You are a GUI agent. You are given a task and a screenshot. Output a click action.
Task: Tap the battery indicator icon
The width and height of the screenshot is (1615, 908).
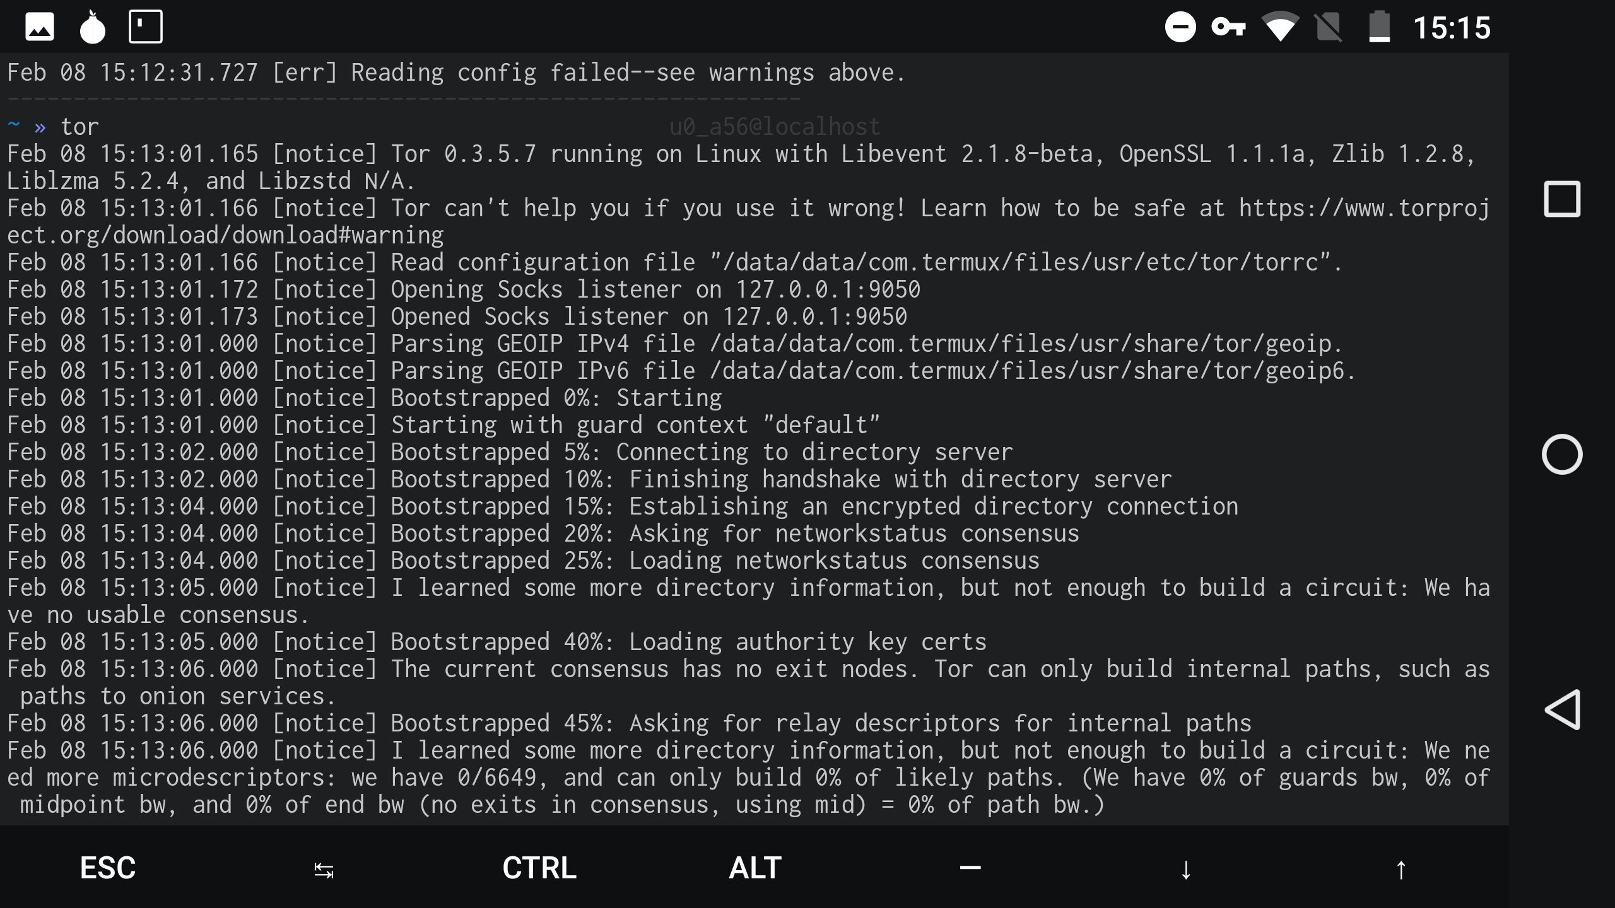[1379, 28]
